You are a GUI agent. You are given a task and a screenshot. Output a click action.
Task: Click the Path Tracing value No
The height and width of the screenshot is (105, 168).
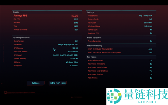point(151,78)
